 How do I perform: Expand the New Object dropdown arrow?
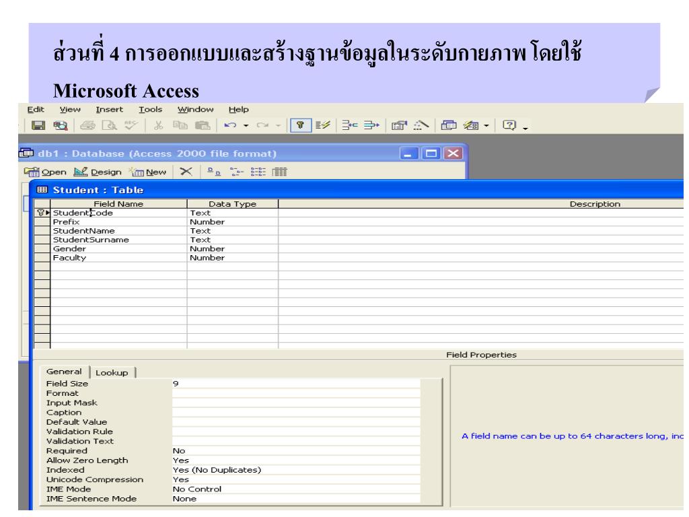click(486, 126)
